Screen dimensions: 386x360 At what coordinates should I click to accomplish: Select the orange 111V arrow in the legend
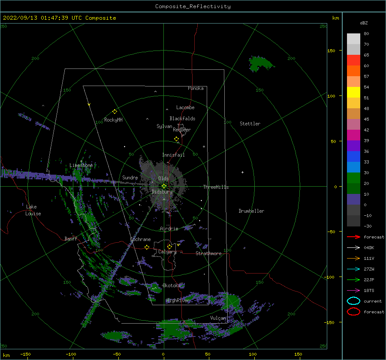pyautogui.click(x=353, y=258)
